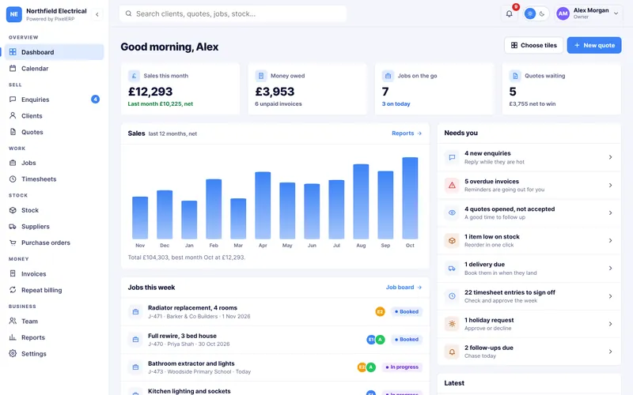The width and height of the screenshot is (633, 395).
Task: Click the '2 follow-ups due' text
Action: coord(488,348)
